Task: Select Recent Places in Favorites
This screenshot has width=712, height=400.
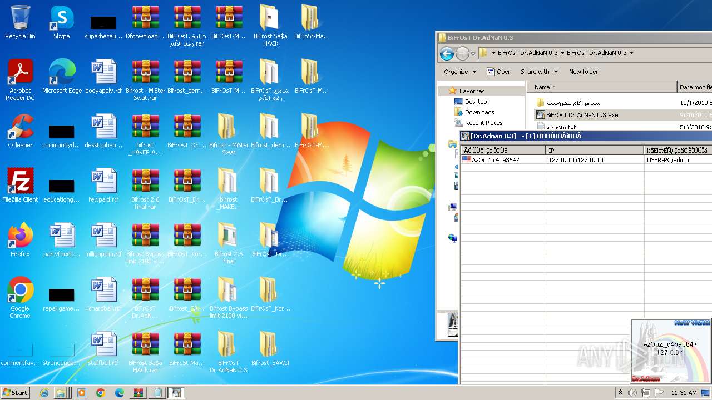Action: click(478, 123)
